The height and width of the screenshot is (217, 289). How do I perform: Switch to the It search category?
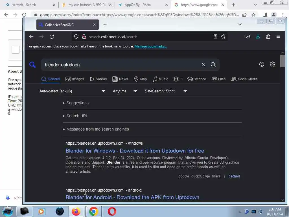point(178,79)
